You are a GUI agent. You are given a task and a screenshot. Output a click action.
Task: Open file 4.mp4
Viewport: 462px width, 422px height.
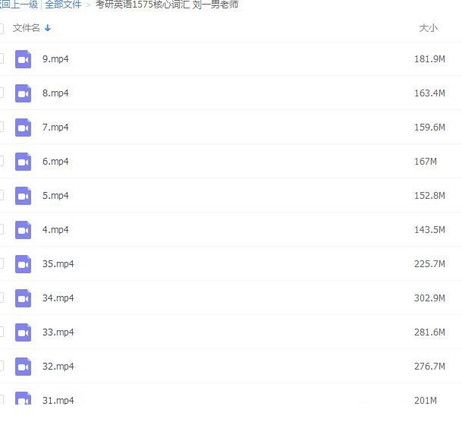[x=55, y=230]
